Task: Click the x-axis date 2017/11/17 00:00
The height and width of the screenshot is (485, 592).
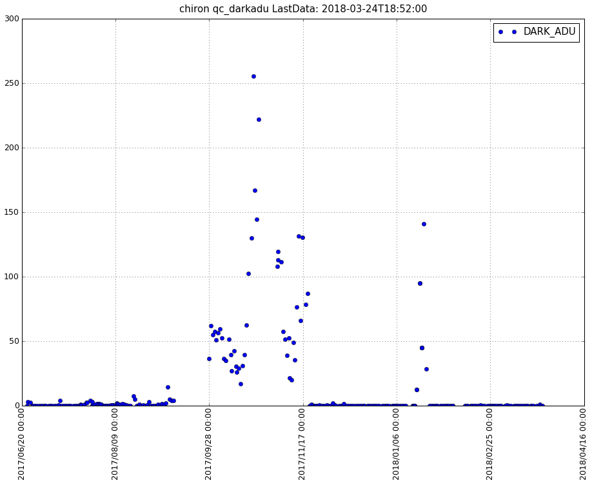Action: tap(302, 444)
